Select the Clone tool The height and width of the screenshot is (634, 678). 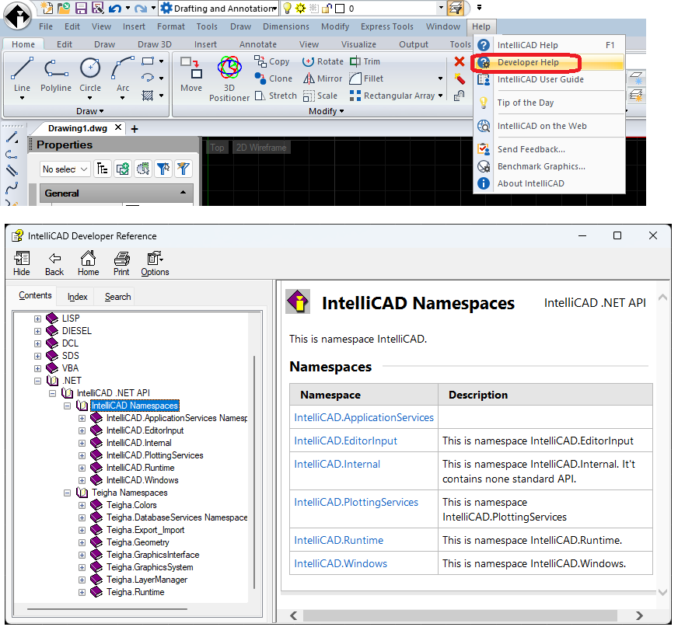click(273, 78)
